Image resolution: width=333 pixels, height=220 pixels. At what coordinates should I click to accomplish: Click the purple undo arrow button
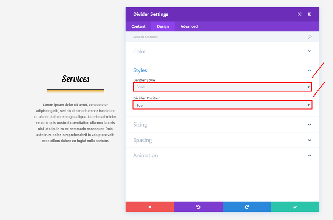click(198, 207)
